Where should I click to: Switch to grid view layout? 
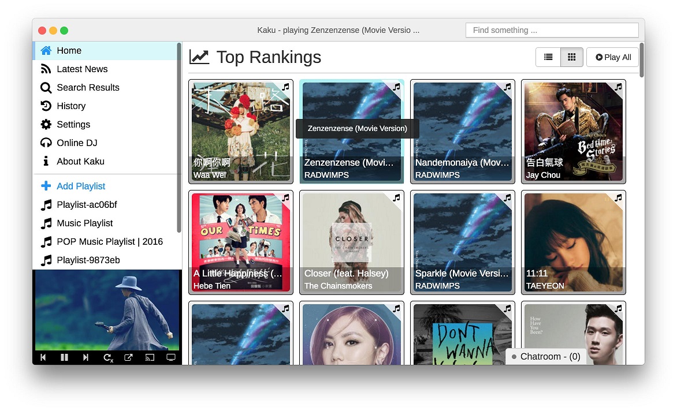click(571, 57)
